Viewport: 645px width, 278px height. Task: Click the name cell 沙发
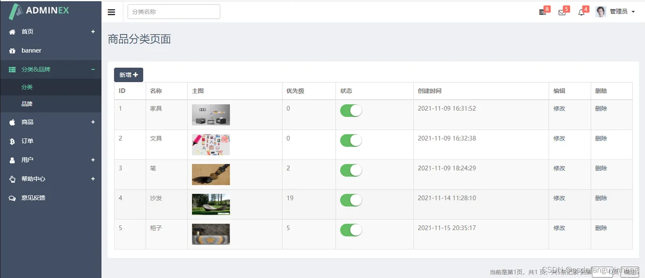tap(156, 198)
